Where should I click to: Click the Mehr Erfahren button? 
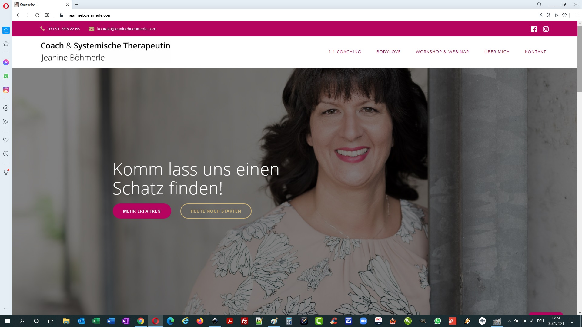click(142, 211)
